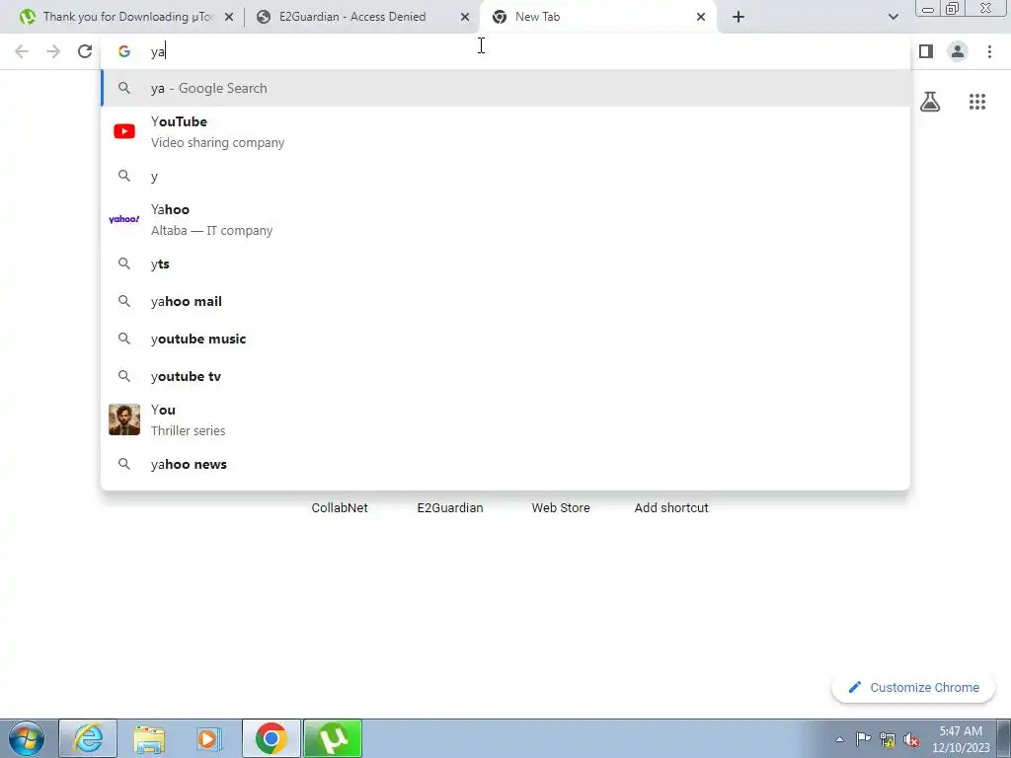Open the profile avatar button
The height and width of the screenshot is (758, 1011).
[958, 51]
